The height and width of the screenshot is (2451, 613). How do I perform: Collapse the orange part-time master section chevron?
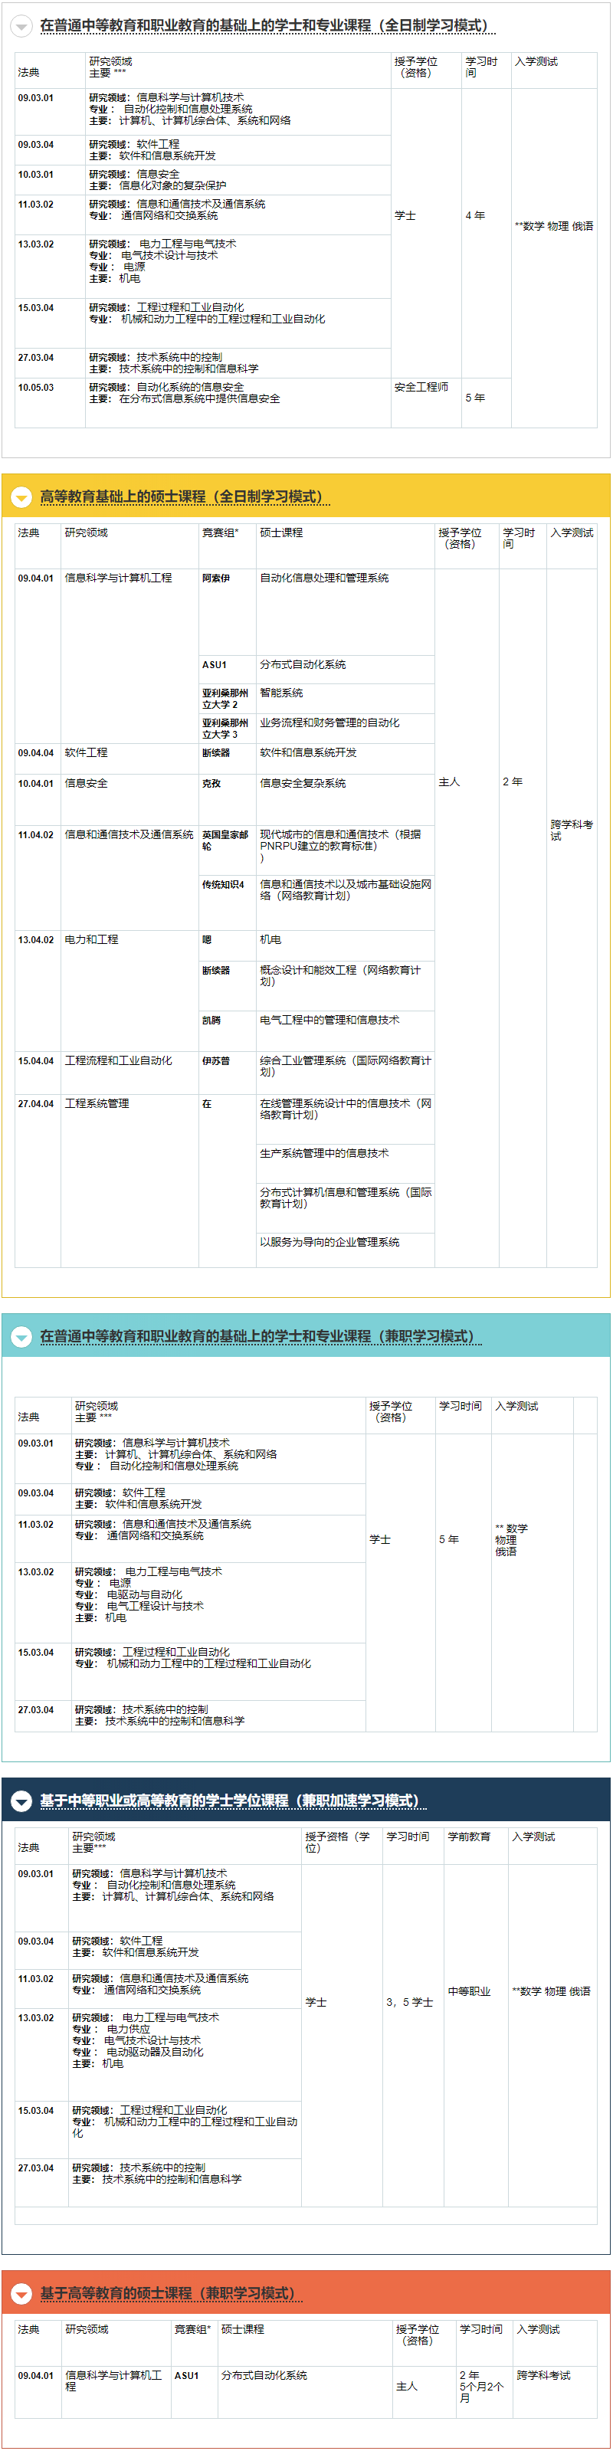pos(21,2293)
